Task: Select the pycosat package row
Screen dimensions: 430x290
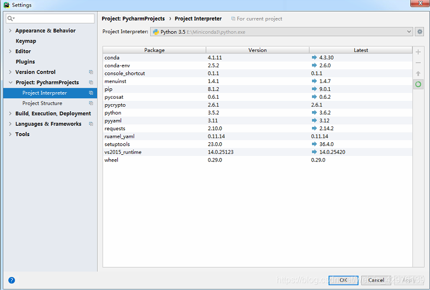Action: coord(258,97)
